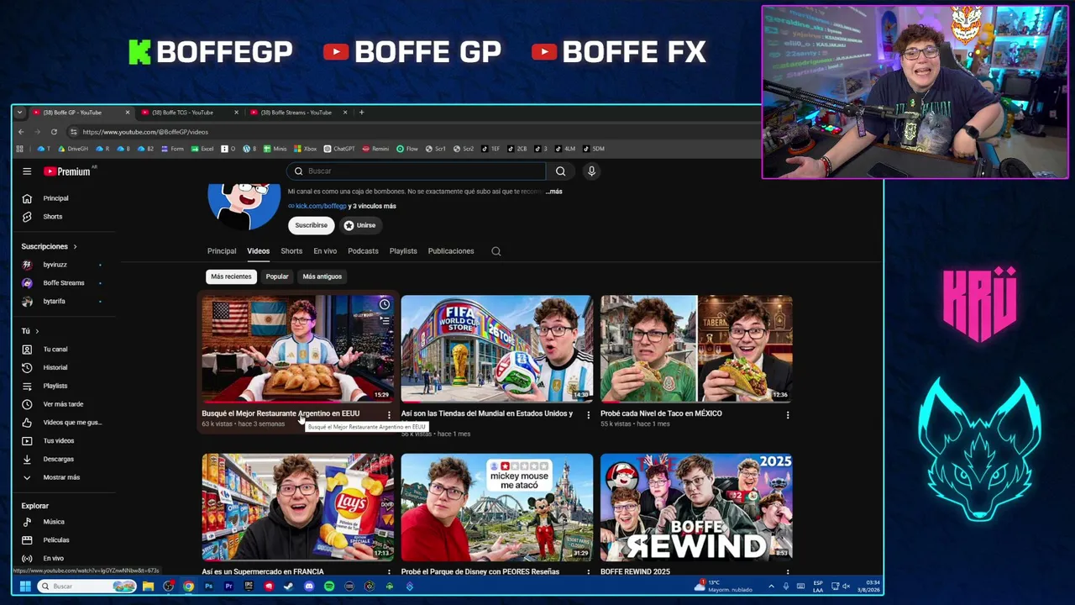Open the Windows Start menu
Screen dimensions: 1075x605
(25, 587)
